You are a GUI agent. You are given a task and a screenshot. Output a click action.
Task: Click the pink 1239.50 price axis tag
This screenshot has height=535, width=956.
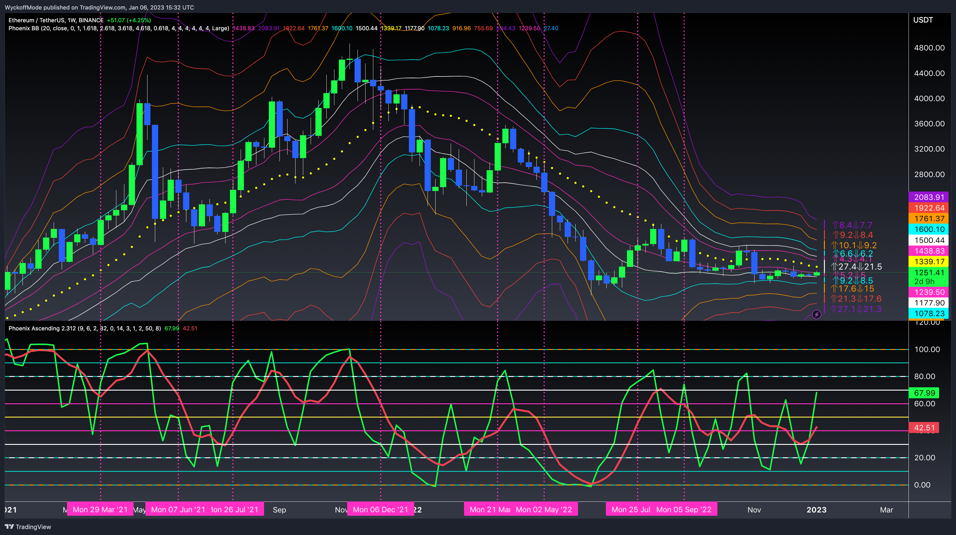929,292
